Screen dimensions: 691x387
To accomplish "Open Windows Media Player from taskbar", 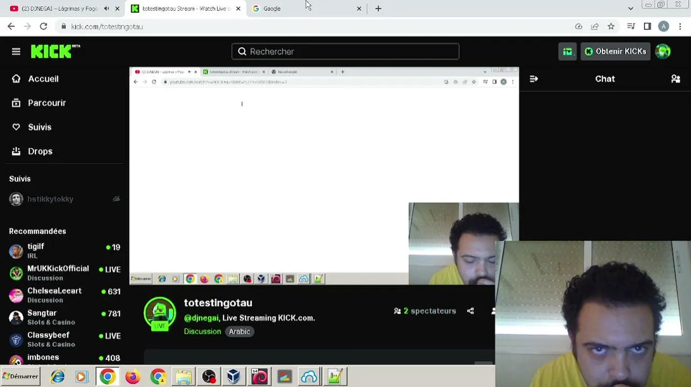I will click(x=81, y=377).
